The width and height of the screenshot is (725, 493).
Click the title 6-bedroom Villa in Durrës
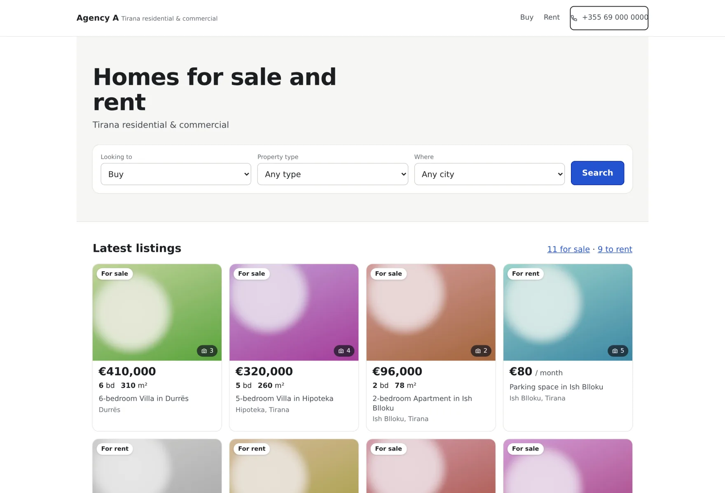click(144, 398)
